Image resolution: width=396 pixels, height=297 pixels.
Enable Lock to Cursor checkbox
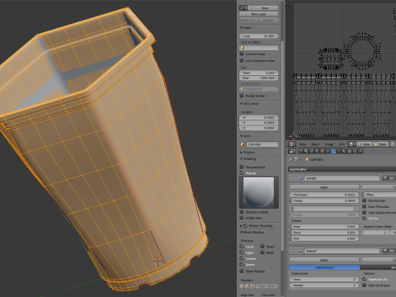pos(242,54)
